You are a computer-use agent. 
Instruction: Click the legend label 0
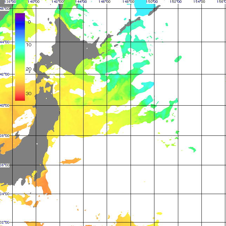pos(29,22)
